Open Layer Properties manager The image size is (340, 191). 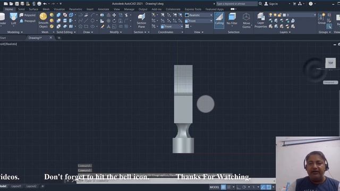tap(261, 21)
